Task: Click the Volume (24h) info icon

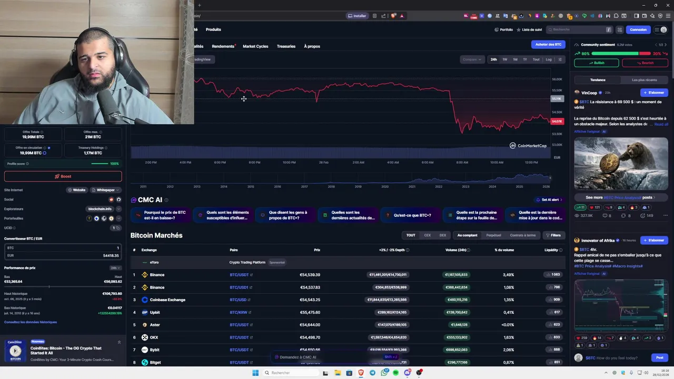Action: click(x=469, y=250)
